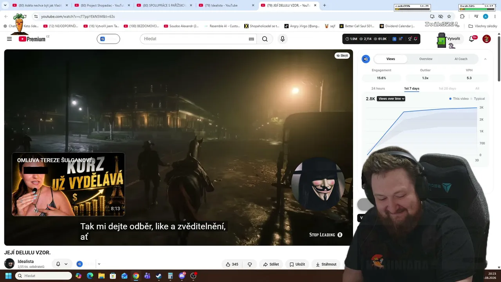Open Outlook from the taskbar
Viewport: 501px width, 282px height.
pyautogui.click(x=124, y=276)
